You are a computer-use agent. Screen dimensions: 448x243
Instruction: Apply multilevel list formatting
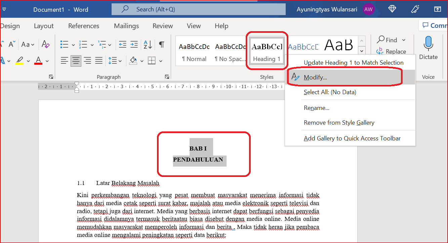101,44
